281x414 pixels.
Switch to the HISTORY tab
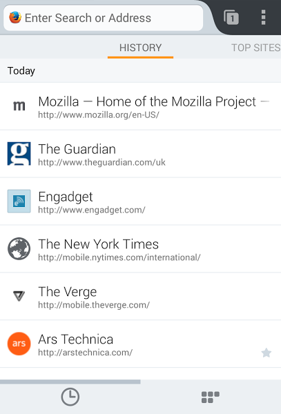tap(140, 48)
